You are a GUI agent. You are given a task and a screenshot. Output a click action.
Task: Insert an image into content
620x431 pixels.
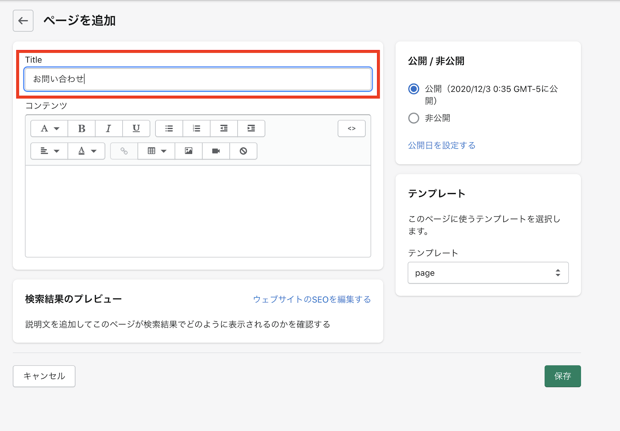point(188,151)
